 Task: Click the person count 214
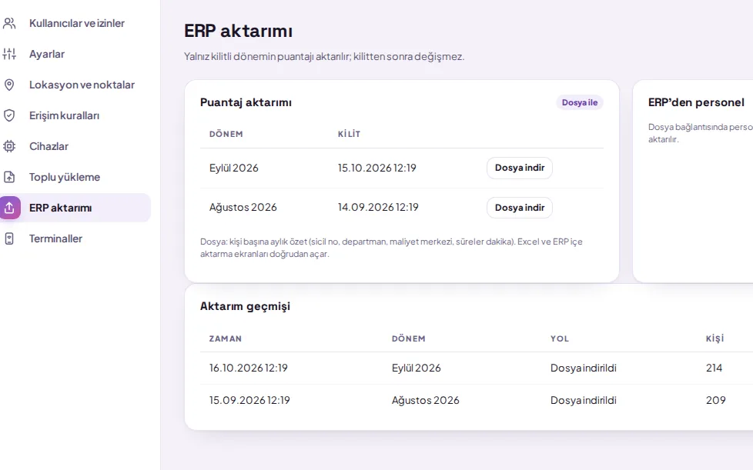pos(714,368)
